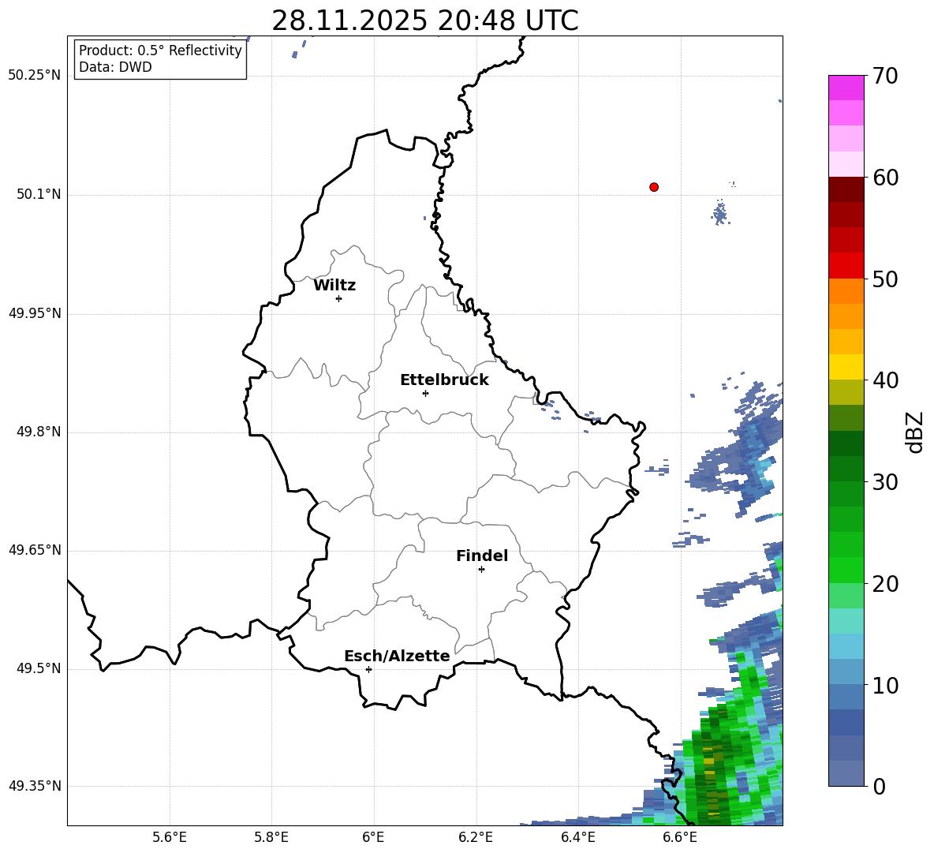Screen dimensions: 934x853
Task: Click the Product: 0.5° Reflectivity text
Action: [160, 51]
